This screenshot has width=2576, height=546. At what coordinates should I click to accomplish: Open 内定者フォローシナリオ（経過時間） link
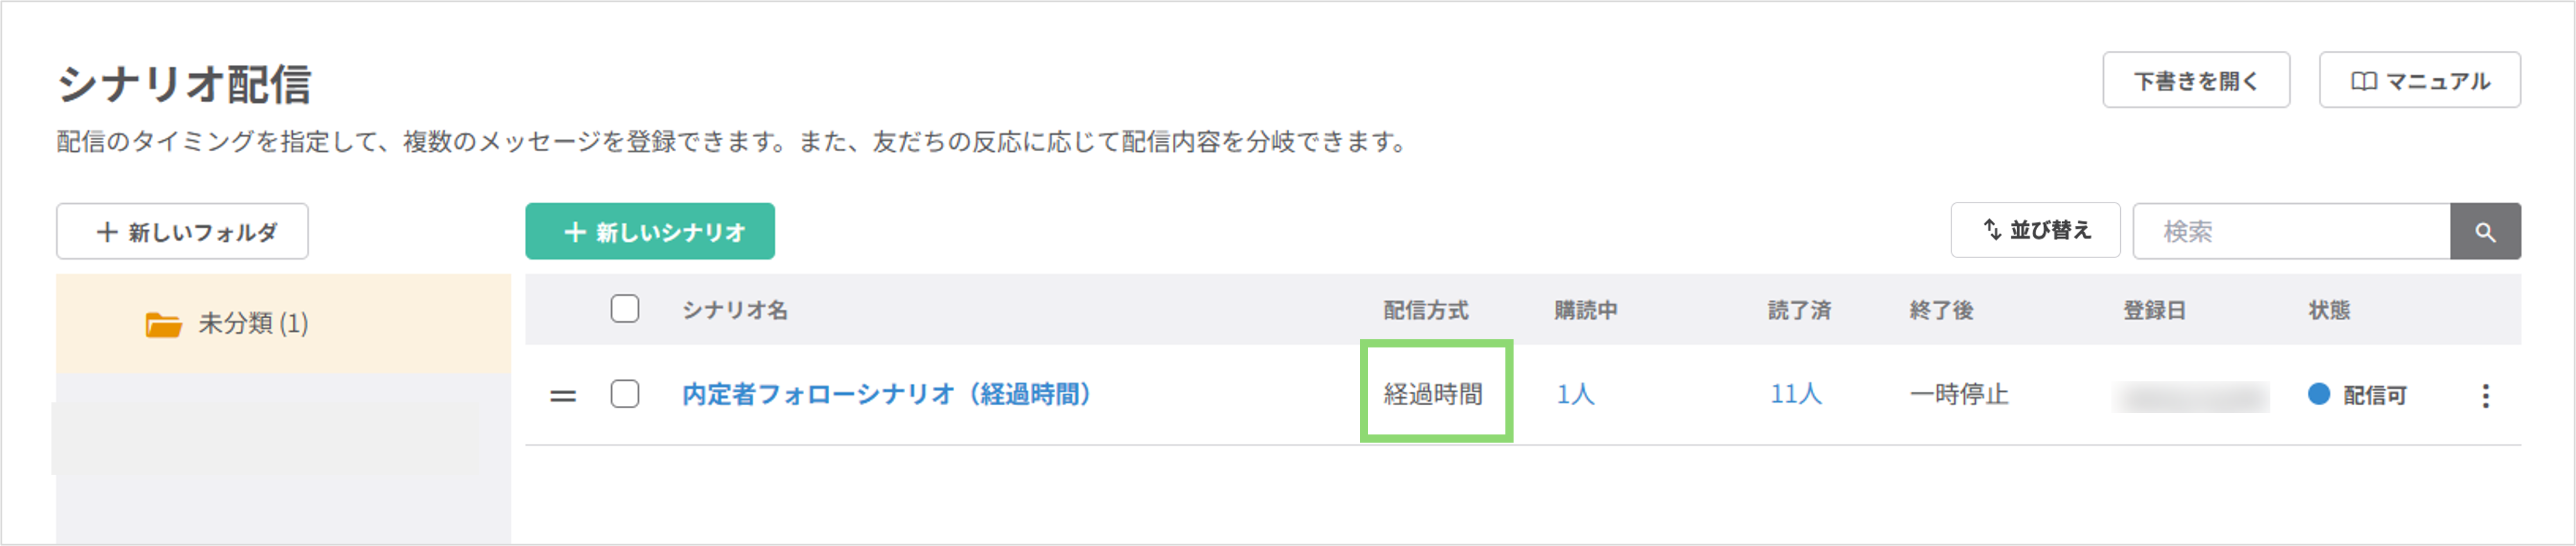coord(886,395)
